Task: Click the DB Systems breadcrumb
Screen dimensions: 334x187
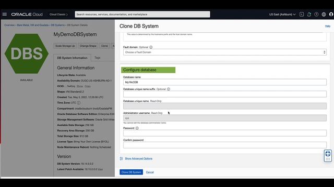Action: (x=57, y=25)
